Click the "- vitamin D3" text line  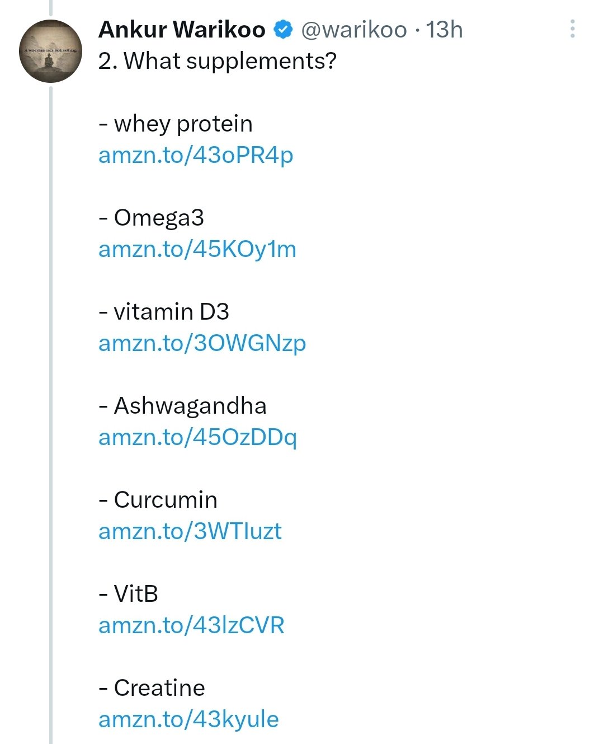pos(164,312)
